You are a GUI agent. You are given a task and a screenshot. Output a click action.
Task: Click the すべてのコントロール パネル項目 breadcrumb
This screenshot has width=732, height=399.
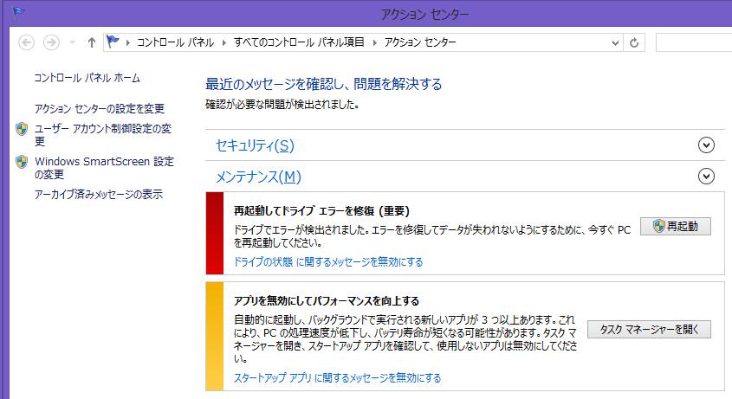299,42
